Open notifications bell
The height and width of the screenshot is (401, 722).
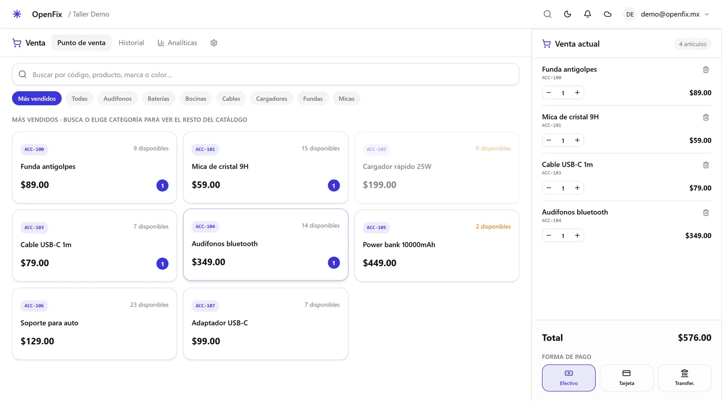(587, 14)
